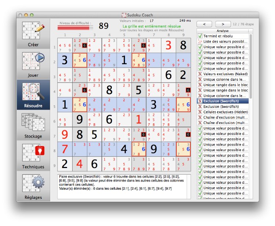
Task: Click 'La grille est entièrement résolue' message
Action: [x=152, y=26]
